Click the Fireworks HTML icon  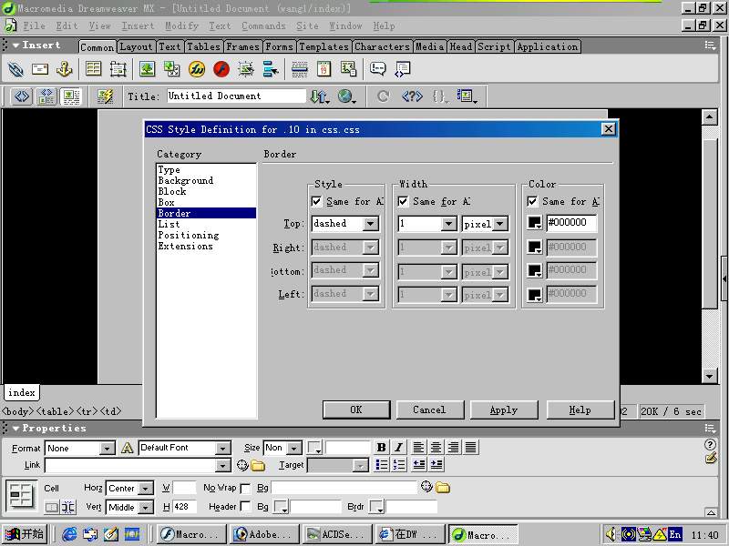pos(196,69)
